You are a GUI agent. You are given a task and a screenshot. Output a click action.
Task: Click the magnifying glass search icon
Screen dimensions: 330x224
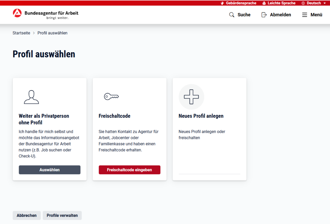232,15
